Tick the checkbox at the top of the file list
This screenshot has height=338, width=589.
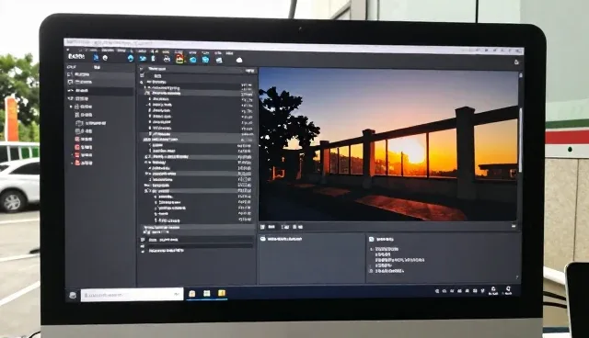[142, 75]
